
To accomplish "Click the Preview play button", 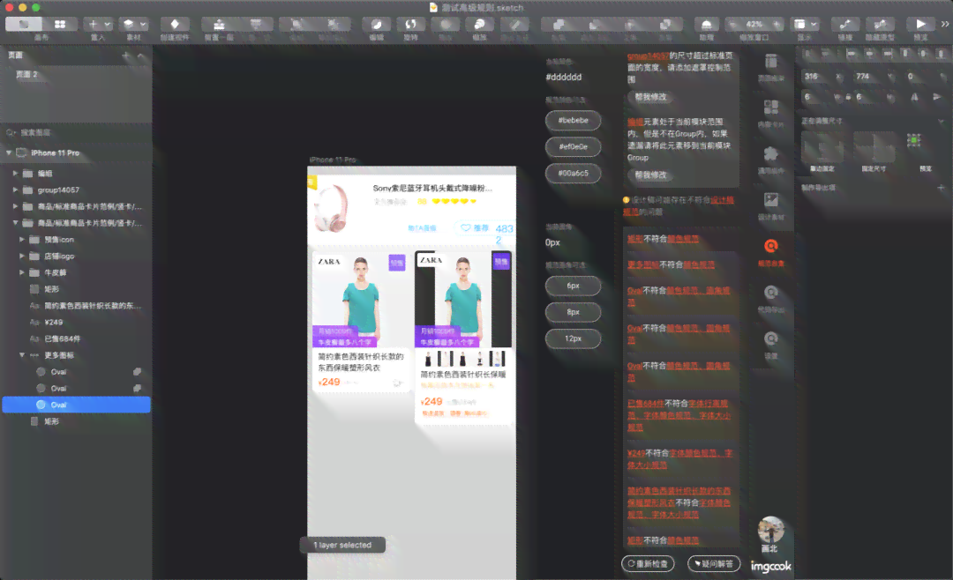I will click(920, 24).
